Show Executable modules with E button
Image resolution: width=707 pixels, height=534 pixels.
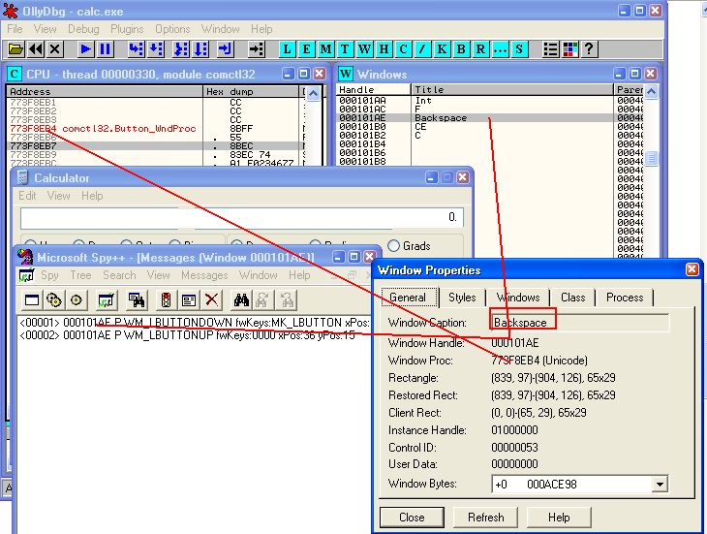coord(306,48)
